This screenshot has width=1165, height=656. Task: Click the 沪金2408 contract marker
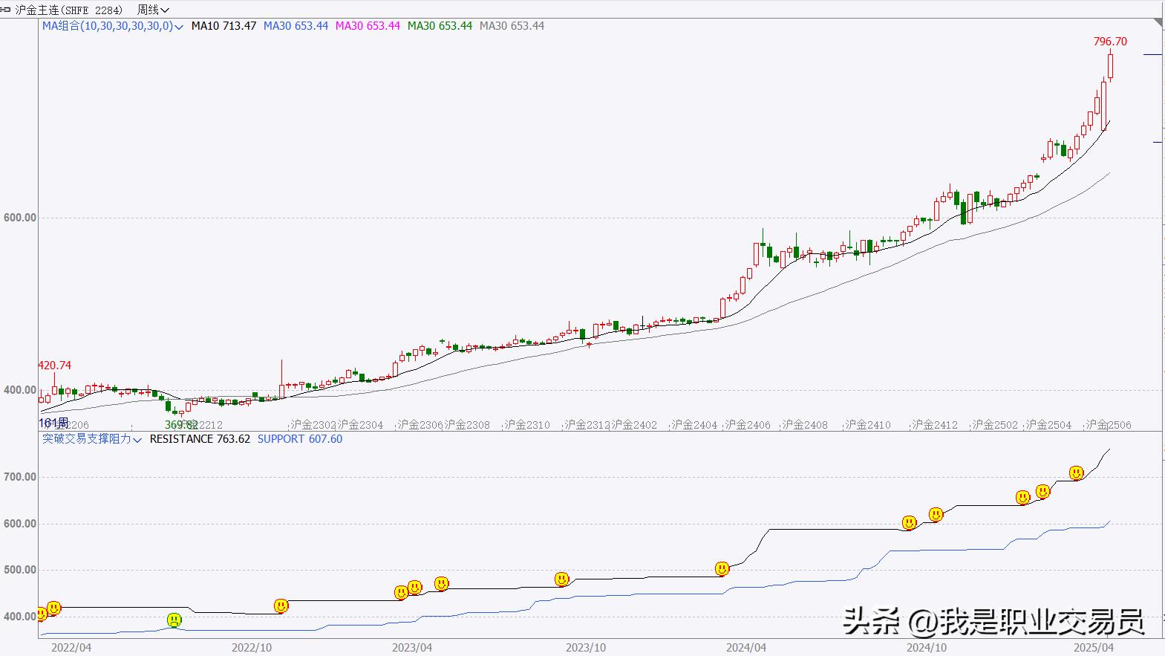tap(805, 425)
